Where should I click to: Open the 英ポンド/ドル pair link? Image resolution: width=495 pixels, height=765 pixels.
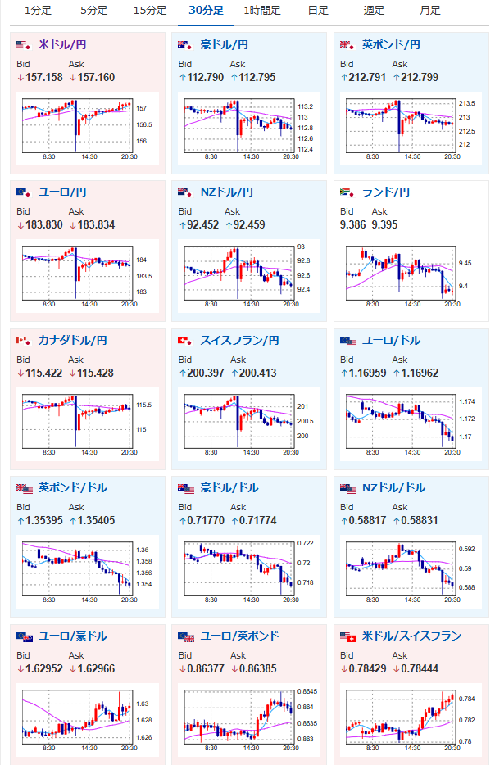pos(73,487)
